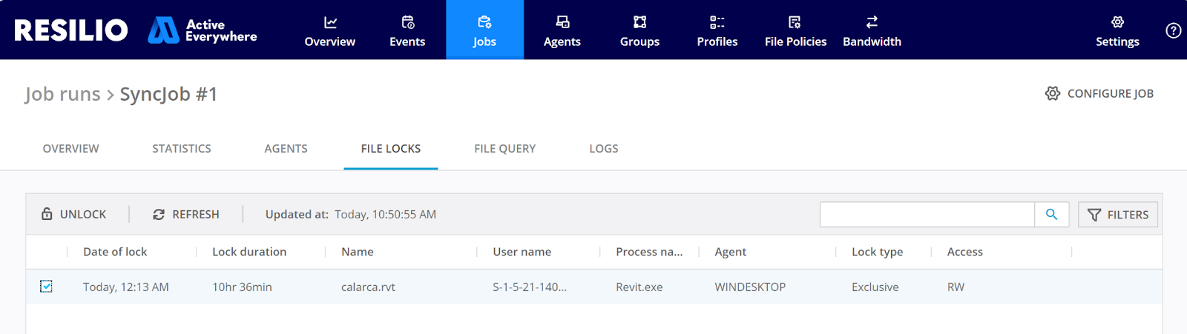Open File Policies navigation icon
This screenshot has width=1187, height=334.
[795, 23]
